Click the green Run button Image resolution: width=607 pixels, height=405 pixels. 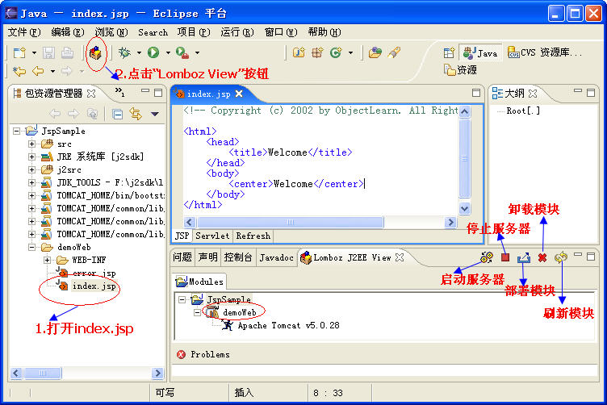(154, 53)
